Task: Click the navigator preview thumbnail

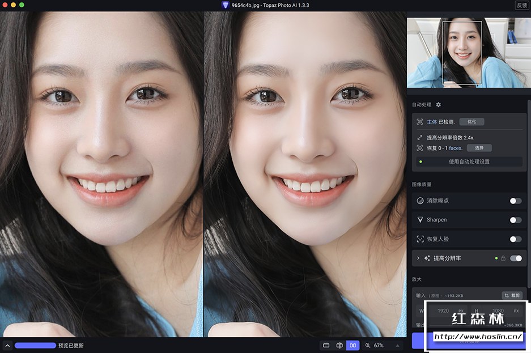Action: (469, 53)
